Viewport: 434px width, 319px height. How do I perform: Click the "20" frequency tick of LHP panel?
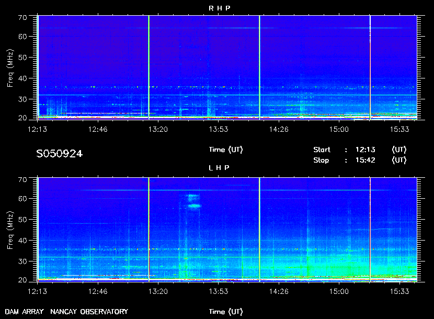click(x=22, y=280)
